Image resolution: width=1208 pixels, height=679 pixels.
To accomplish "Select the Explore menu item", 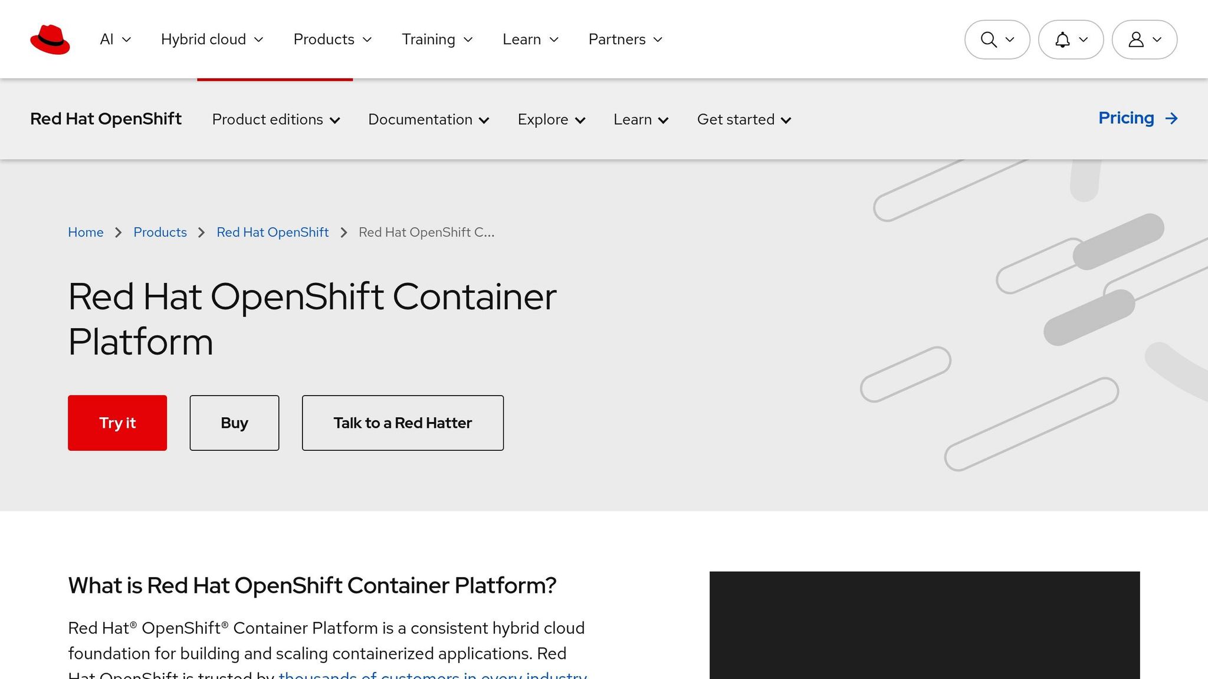I will coord(551,120).
